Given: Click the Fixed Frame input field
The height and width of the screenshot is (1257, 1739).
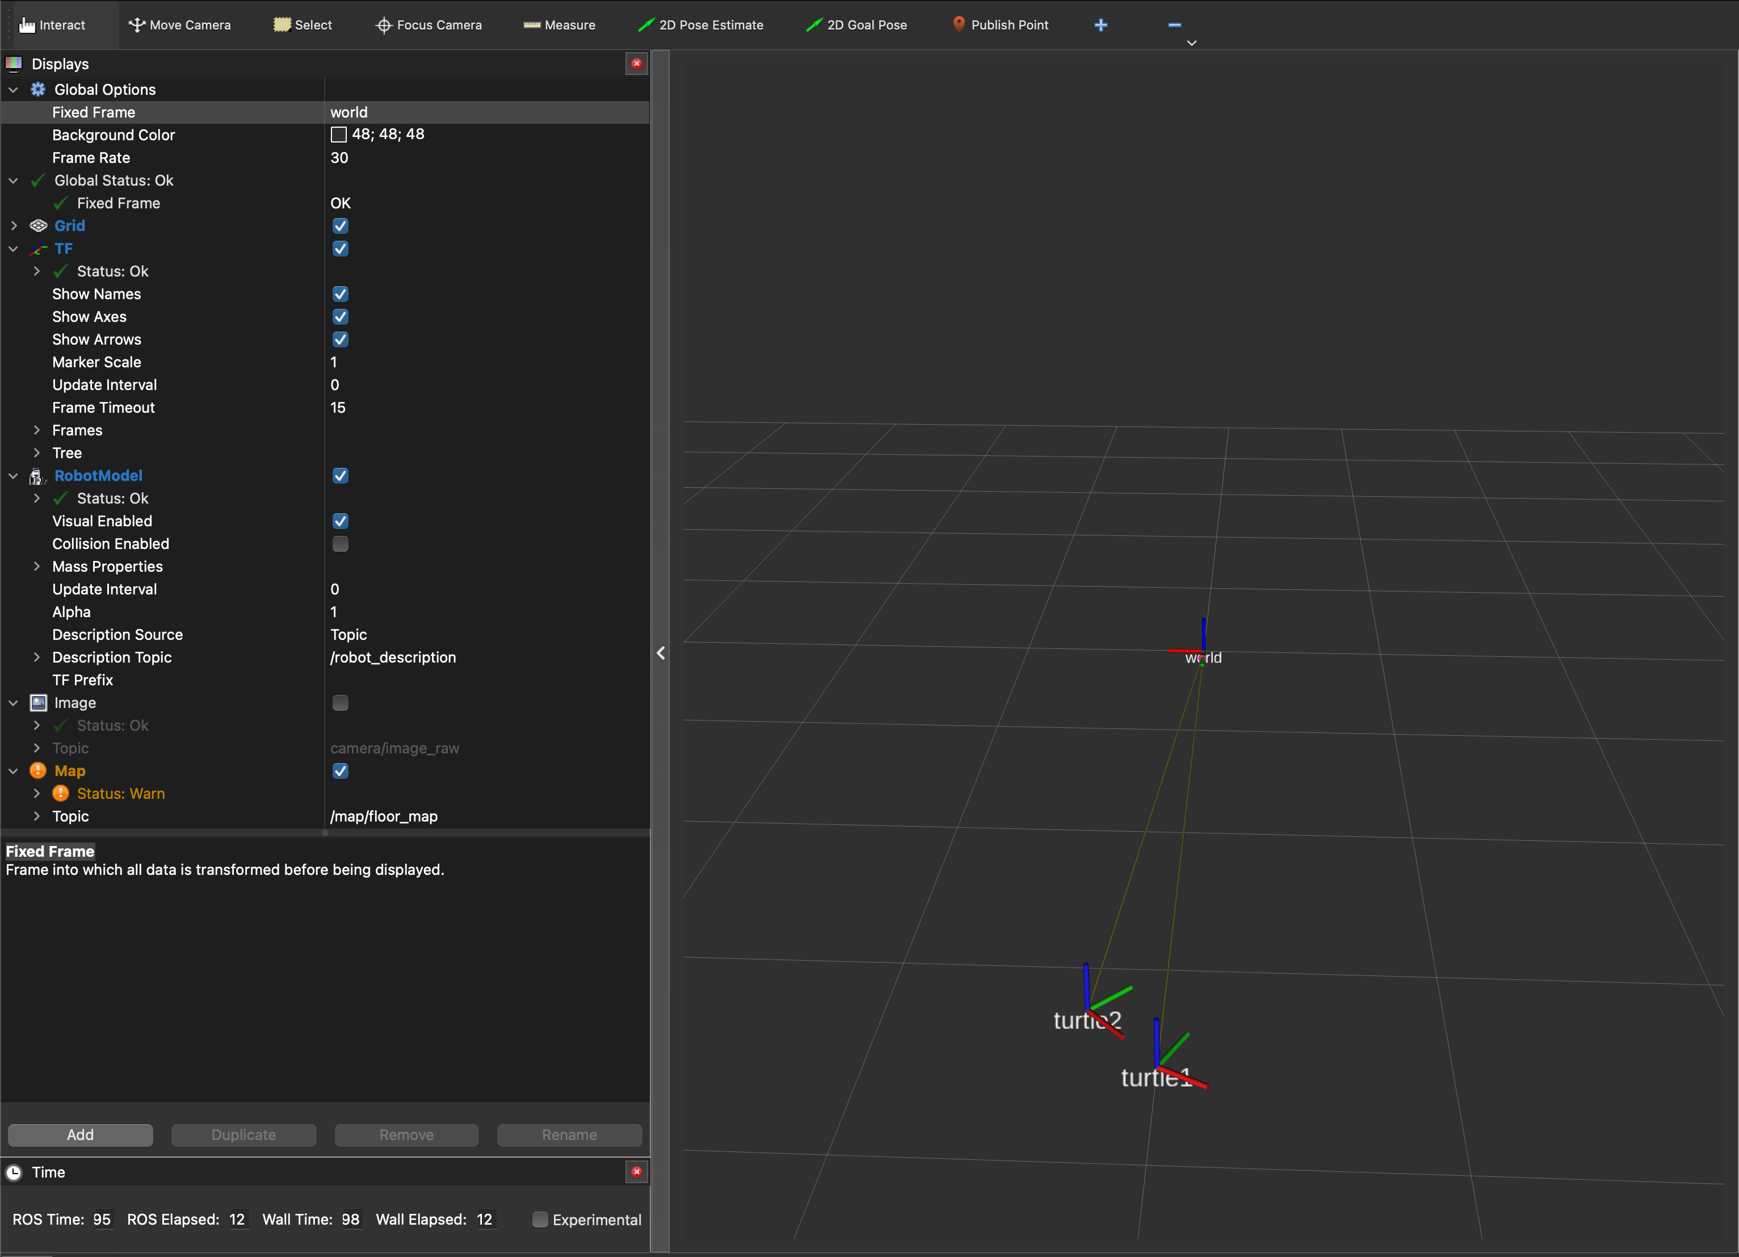Looking at the screenshot, I should [x=481, y=111].
